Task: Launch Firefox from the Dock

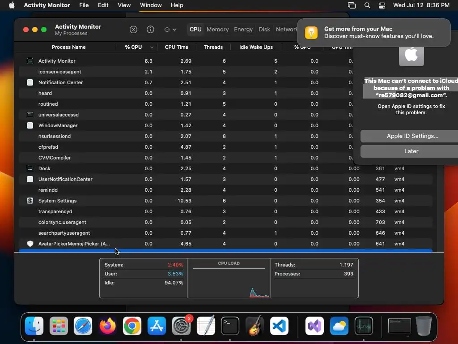Action: coord(107,326)
